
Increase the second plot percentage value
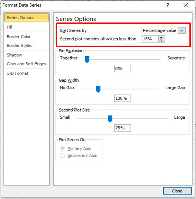click(x=162, y=37)
